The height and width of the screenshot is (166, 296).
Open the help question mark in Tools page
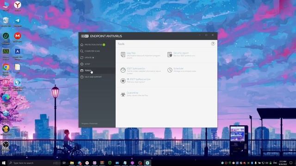pyautogui.click(x=213, y=44)
